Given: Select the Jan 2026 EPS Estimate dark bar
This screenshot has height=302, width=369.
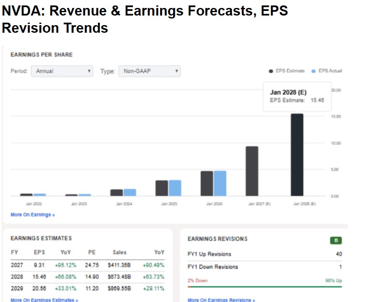Looking at the screenshot, I should click(x=207, y=184).
